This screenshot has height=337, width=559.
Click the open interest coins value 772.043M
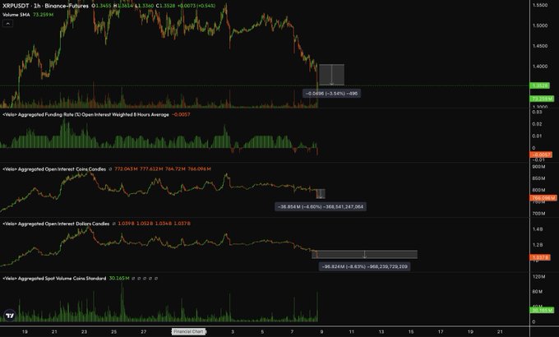[127, 169]
